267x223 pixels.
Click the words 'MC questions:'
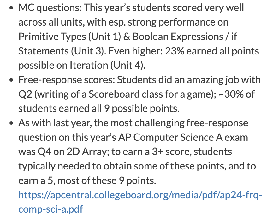pyautogui.click(x=50, y=8)
